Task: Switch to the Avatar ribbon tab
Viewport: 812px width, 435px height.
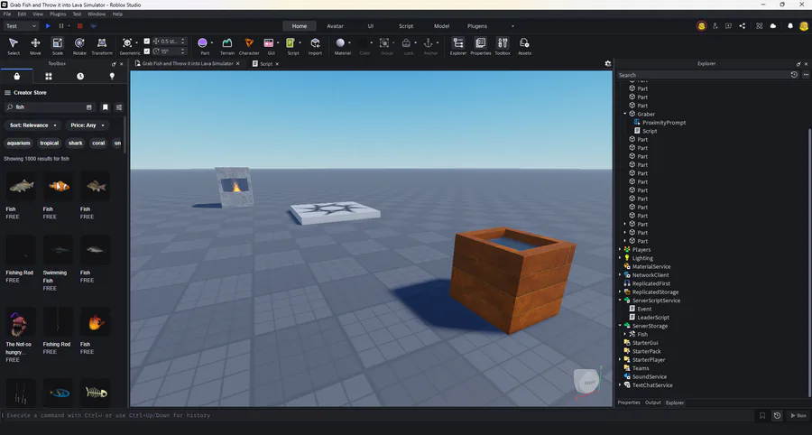Action: coord(335,26)
